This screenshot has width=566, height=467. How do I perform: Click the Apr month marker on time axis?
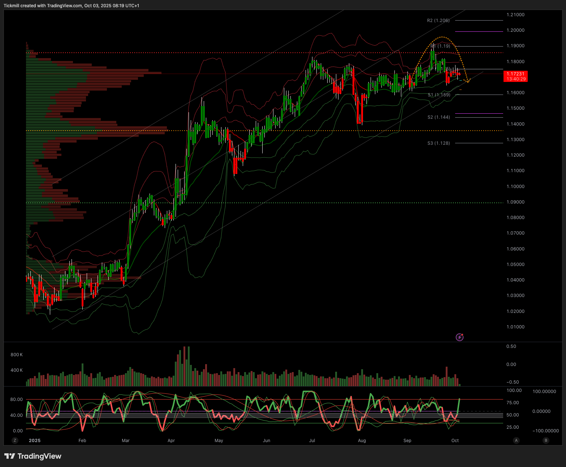(x=171, y=441)
